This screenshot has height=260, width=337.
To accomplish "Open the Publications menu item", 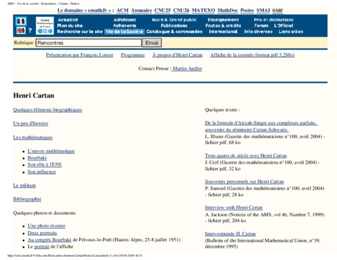I will (x=174, y=25).
